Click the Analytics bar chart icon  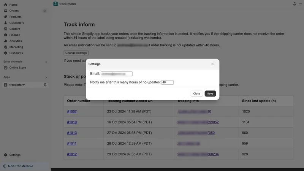click(x=6, y=41)
